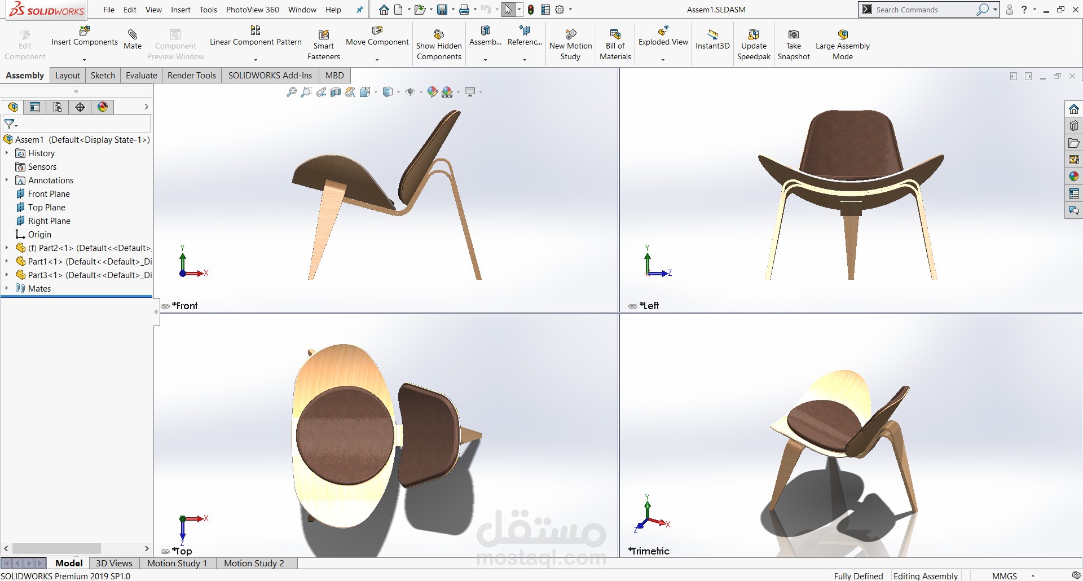This screenshot has width=1083, height=581.
Task: Open the hide/show items dropdown arrow
Action: (x=421, y=92)
